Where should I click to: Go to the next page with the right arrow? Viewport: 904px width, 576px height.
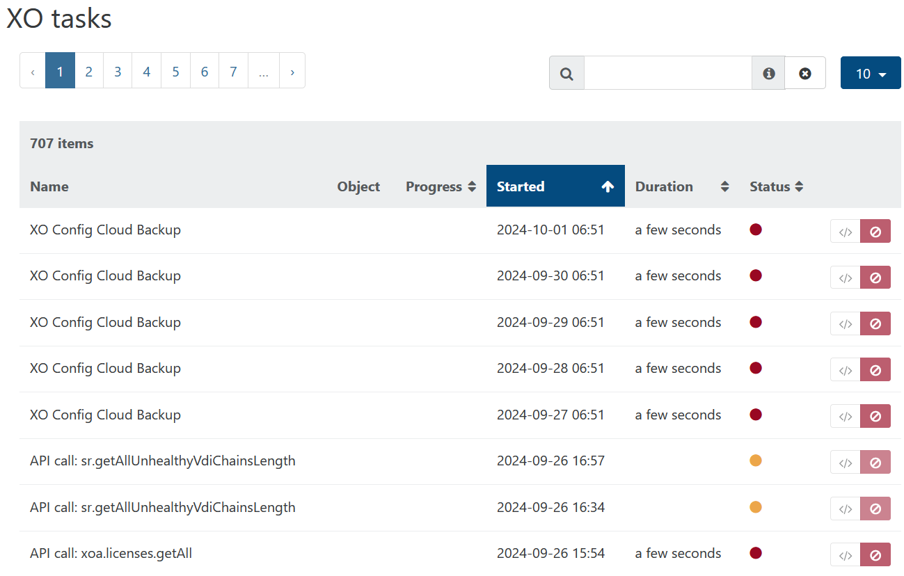[292, 71]
